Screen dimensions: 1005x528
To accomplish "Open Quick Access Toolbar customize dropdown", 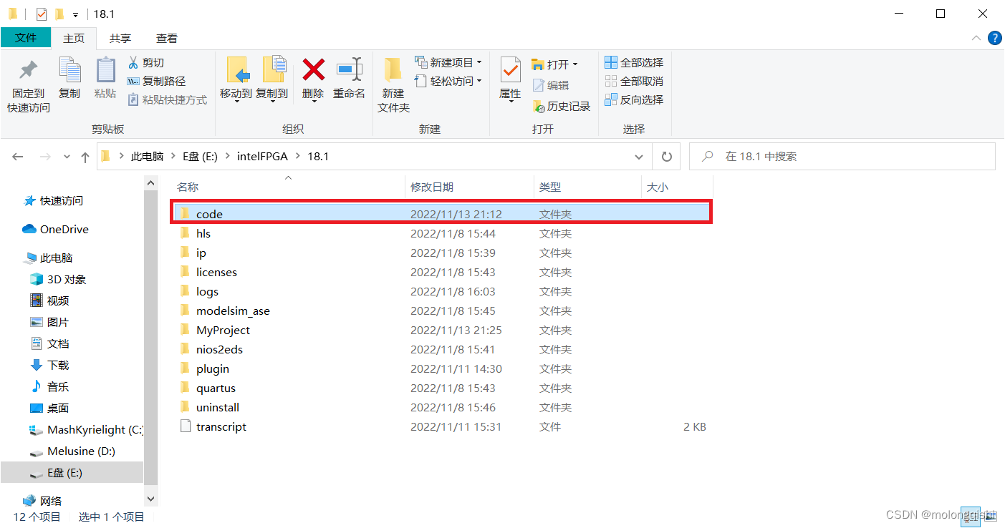I will coord(75,14).
